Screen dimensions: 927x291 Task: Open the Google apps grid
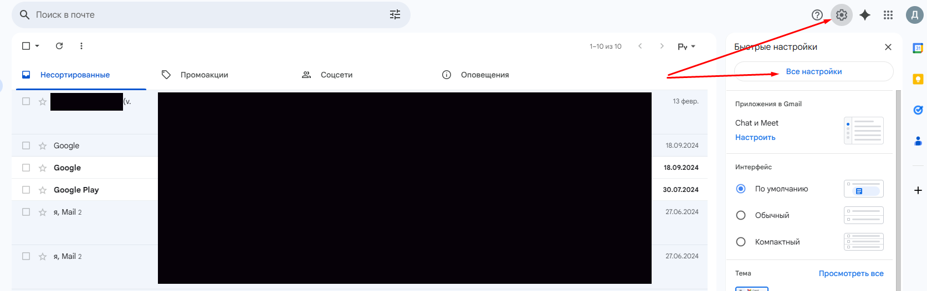(888, 15)
